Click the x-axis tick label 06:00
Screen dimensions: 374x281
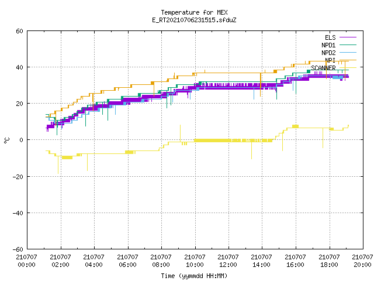pyautogui.click(x=127, y=265)
